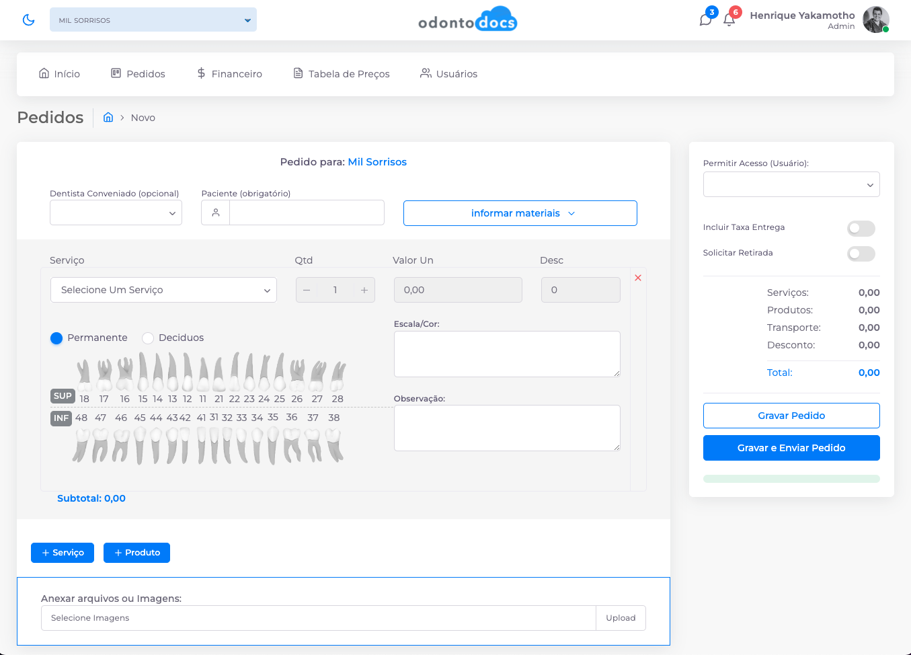Expand informar materiais dropdown button
Image resolution: width=911 pixels, height=655 pixels.
coord(520,213)
